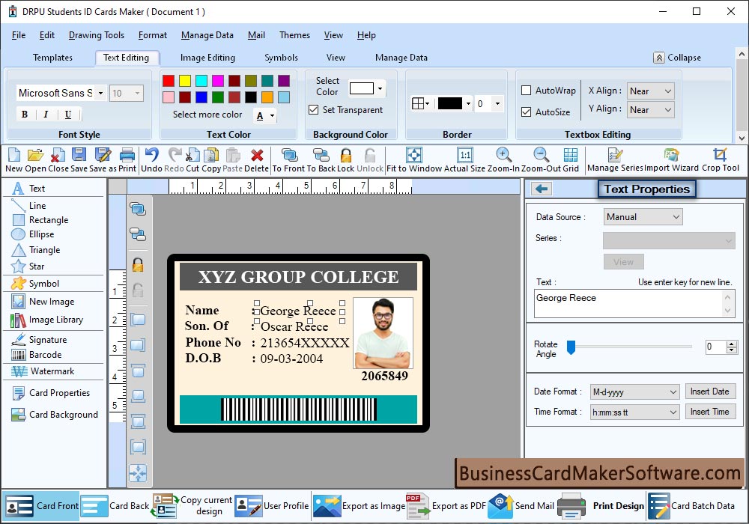This screenshot has width=749, height=524.
Task: Select the Text tool in sidebar
Action: [x=28, y=189]
